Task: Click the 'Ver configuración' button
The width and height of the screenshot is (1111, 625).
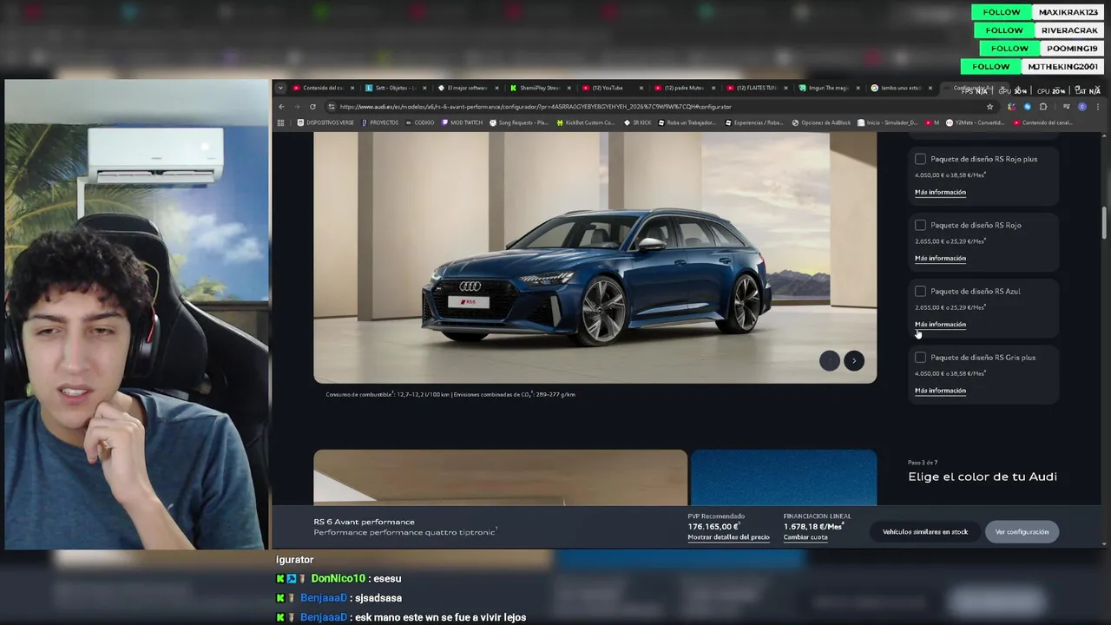Action: point(1022,532)
